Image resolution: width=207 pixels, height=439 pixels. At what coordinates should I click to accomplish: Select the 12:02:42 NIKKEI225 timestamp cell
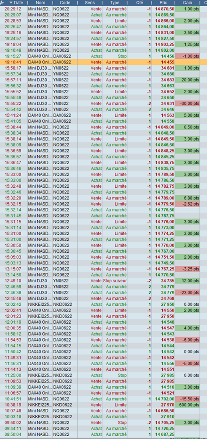[13, 304]
